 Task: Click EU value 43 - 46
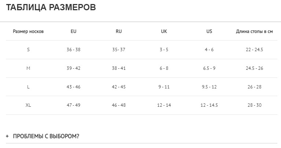click(73, 87)
